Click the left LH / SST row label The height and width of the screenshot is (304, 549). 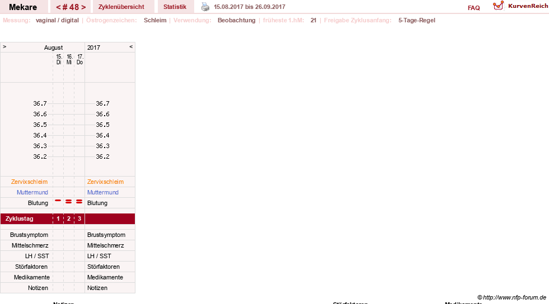coord(37,256)
